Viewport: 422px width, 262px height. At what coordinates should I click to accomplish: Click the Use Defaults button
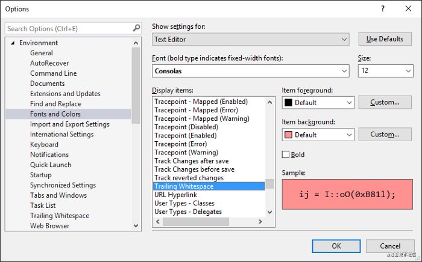pos(385,39)
